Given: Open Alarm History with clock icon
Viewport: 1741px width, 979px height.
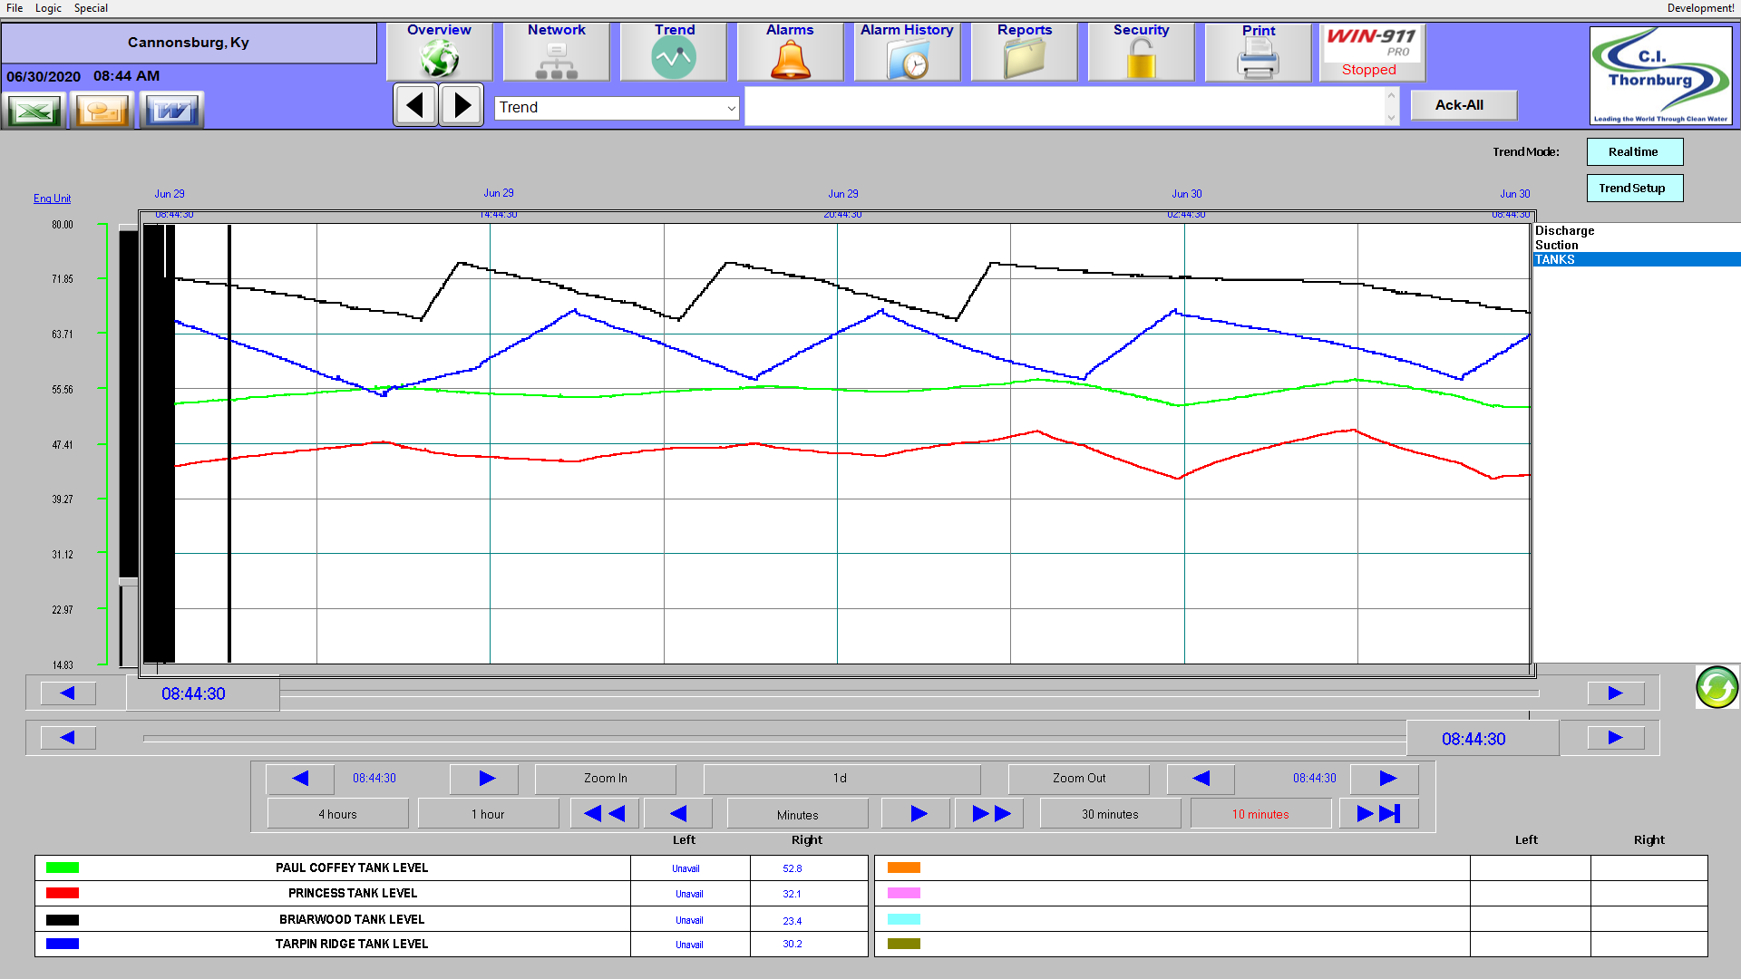Looking at the screenshot, I should (x=908, y=52).
